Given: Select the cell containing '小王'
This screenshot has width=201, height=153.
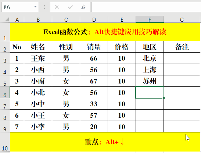Looking at the screenshot, I should pos(38,115).
